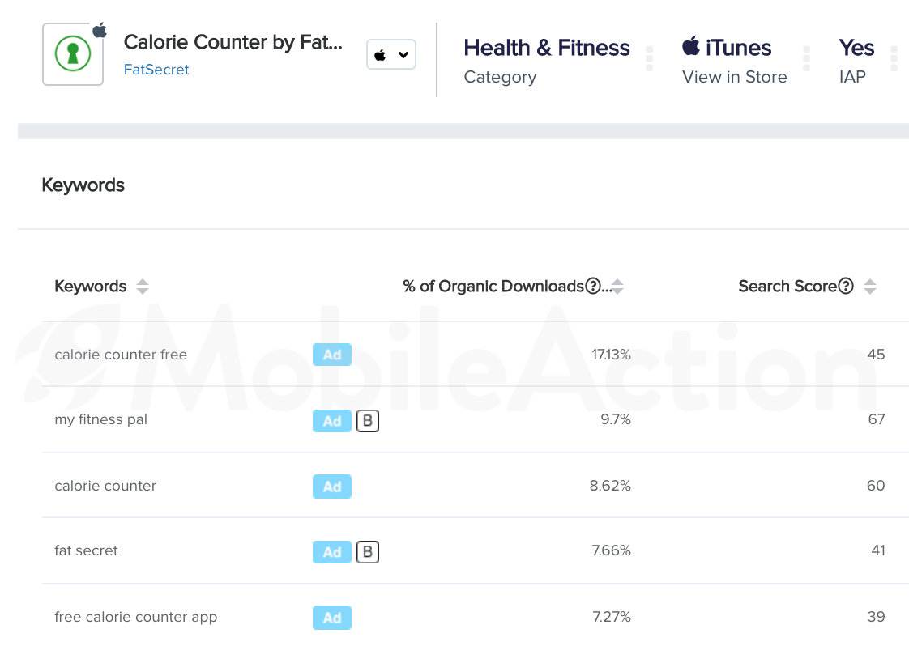The width and height of the screenshot is (909, 646).
Task: Click Ad badge for my fitness pal
Action: coord(332,421)
